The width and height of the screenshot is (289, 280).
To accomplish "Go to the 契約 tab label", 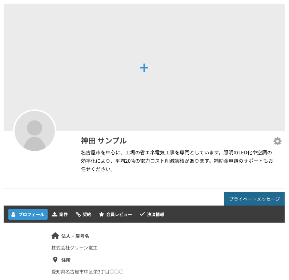I will pyautogui.click(x=87, y=215).
